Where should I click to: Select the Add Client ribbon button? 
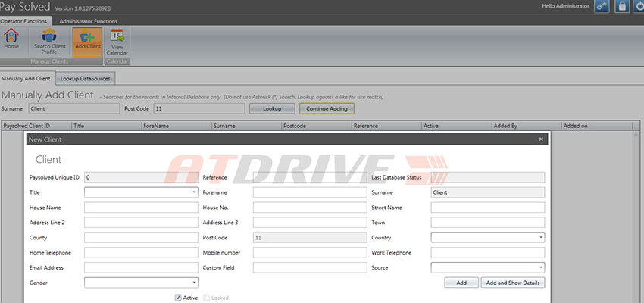[87, 42]
